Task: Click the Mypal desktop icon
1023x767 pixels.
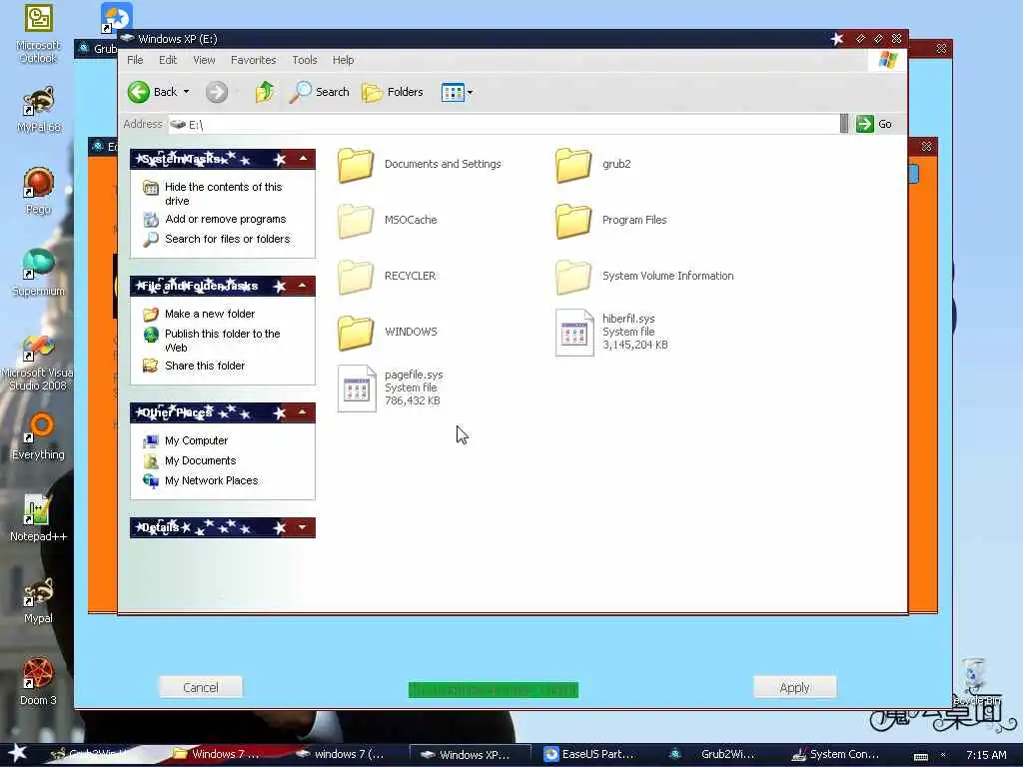Action: [38, 600]
